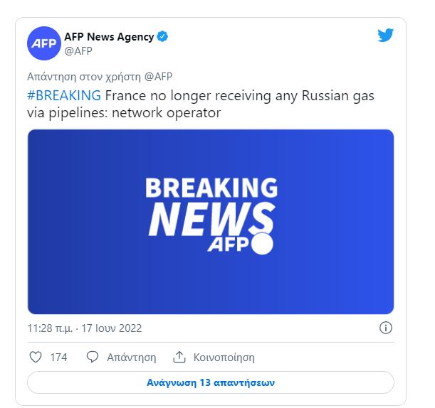Screen dimensions: 435x408
Task: Open the #BREAKING hashtag
Action: click(65, 95)
